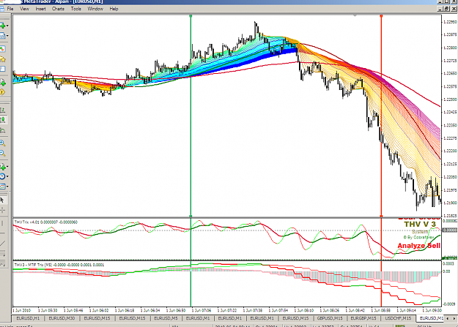Open the Window menu
This screenshot has height=327, width=458.
(x=95, y=9)
